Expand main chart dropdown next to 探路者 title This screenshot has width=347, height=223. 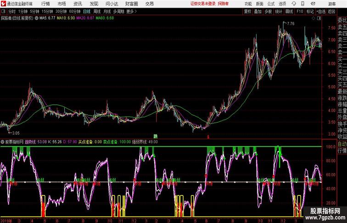[37, 18]
